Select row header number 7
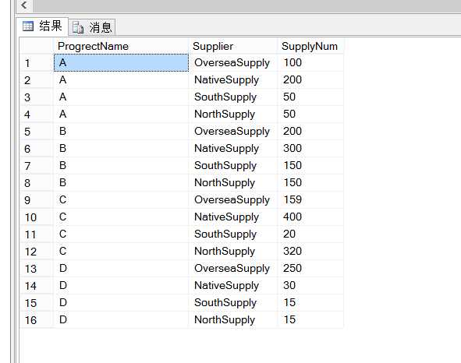 37,166
